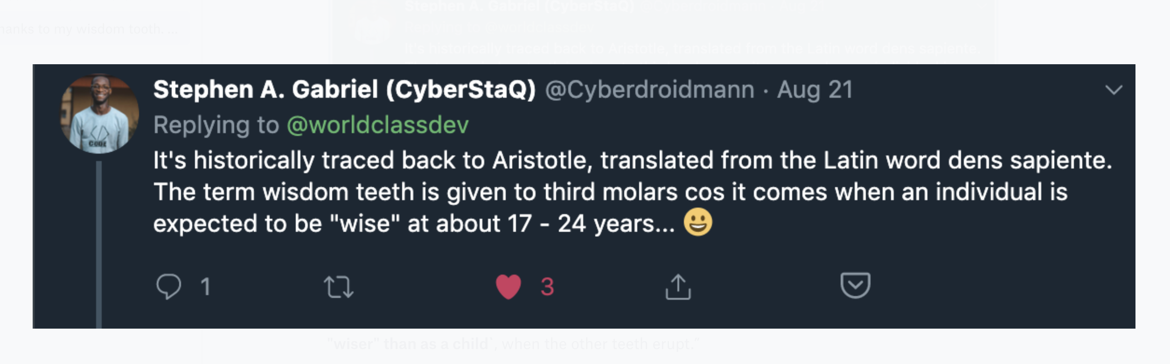Visit the @Cyberdroidmann handle
This screenshot has width=1170, height=364.
(x=649, y=89)
